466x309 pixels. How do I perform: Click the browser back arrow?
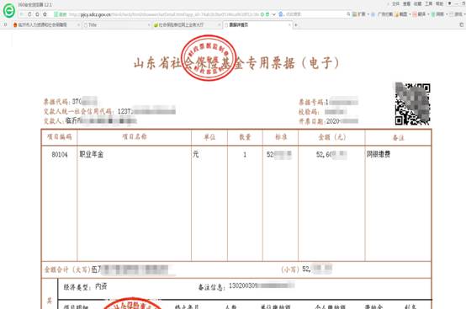(x=22, y=14)
